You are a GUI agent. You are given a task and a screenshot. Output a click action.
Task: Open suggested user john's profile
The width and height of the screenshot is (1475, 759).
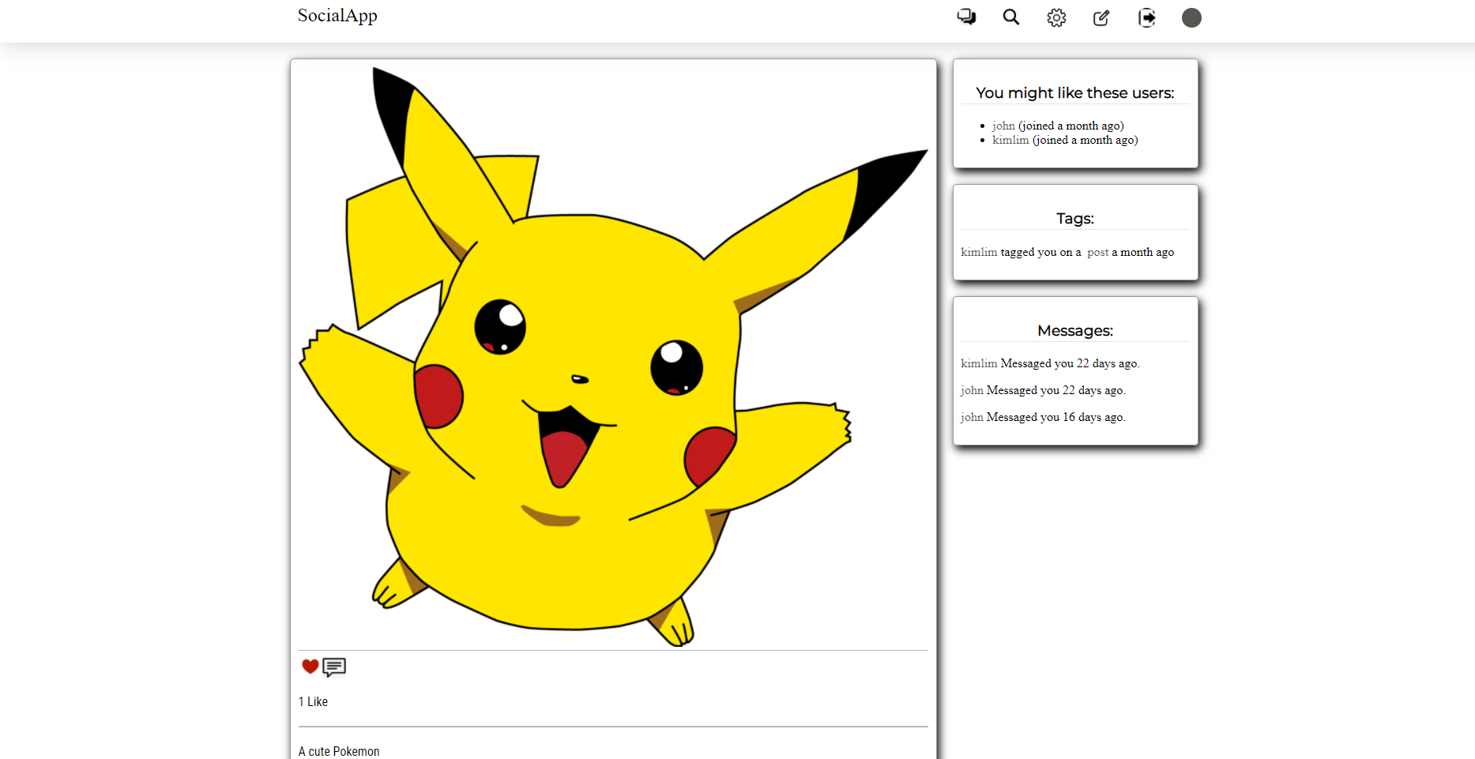pyautogui.click(x=1003, y=126)
